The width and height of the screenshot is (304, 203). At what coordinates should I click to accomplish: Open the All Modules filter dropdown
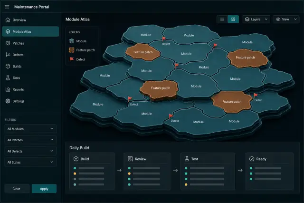click(30, 129)
